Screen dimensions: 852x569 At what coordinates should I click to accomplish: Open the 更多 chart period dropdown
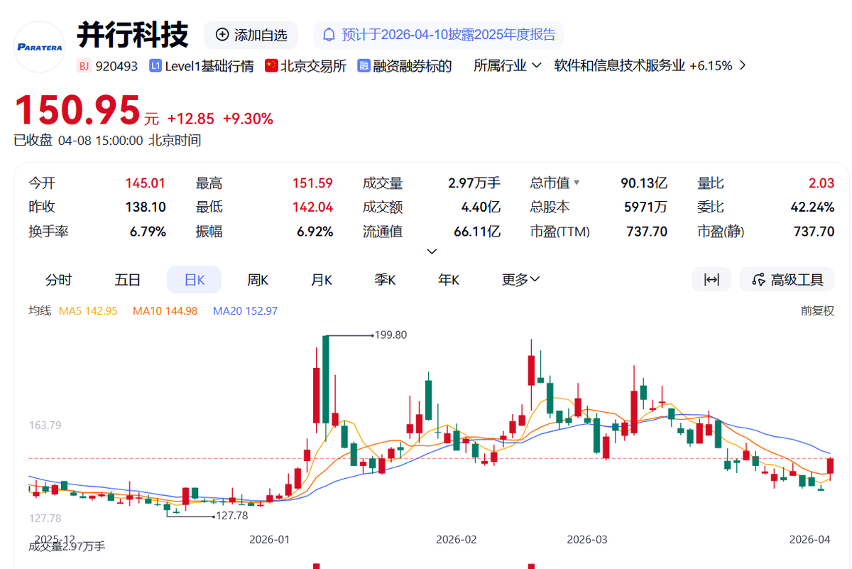click(x=520, y=280)
